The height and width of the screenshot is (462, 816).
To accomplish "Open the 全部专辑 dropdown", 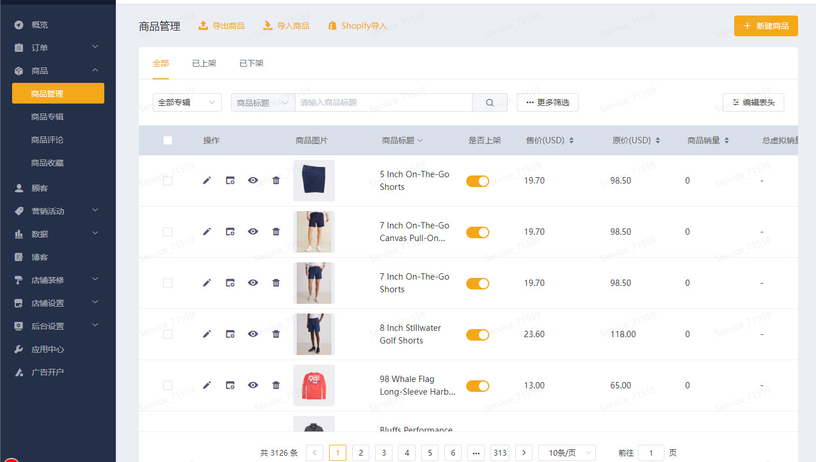I will click(187, 103).
